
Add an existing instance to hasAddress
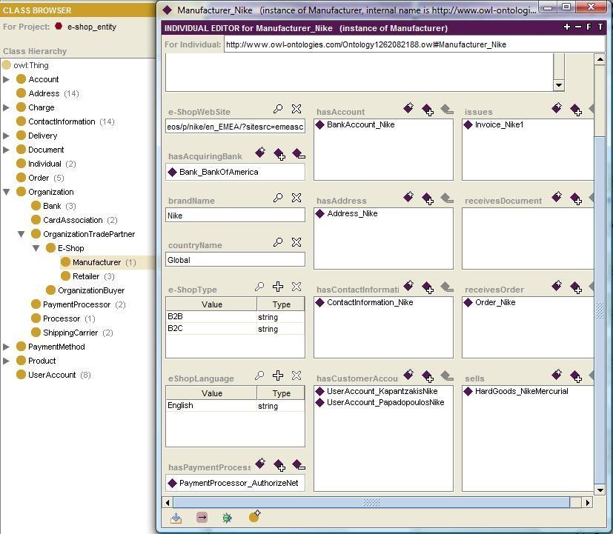(x=428, y=198)
